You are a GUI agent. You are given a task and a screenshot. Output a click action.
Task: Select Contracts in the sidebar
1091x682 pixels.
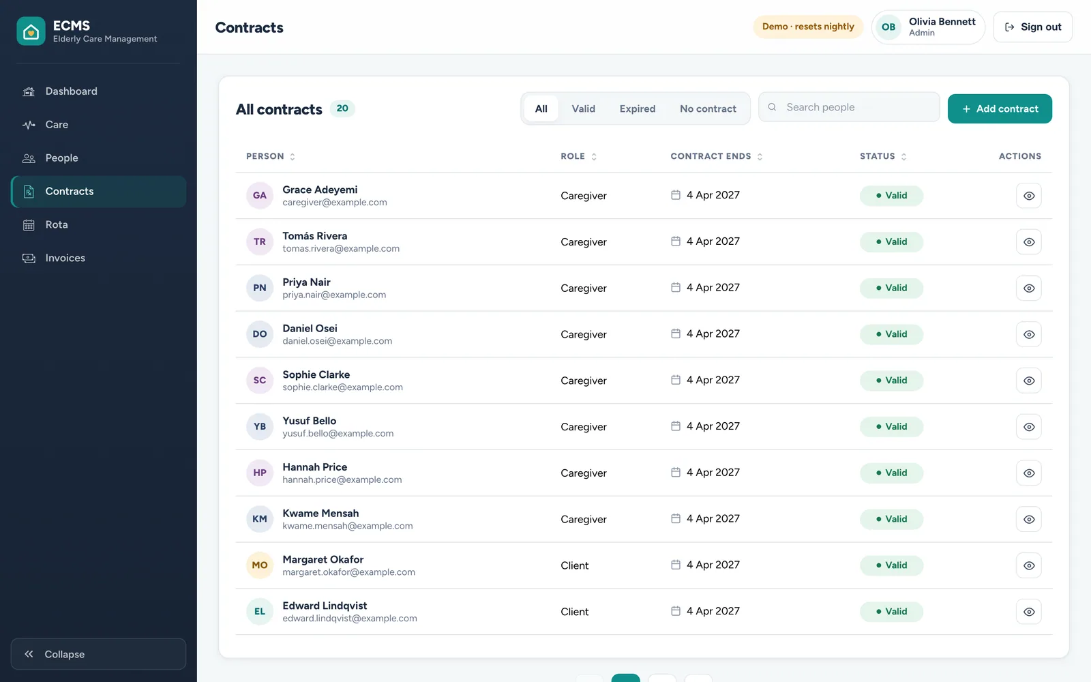pyautogui.click(x=98, y=192)
